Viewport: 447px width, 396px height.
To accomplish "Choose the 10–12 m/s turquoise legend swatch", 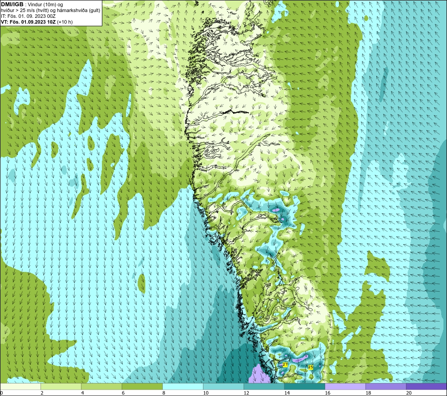I will coord(223,387).
